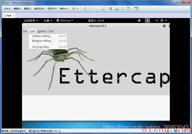192x134 pixels.
Task: Enter full screen mode via toolbar icon
Action: point(122,9)
